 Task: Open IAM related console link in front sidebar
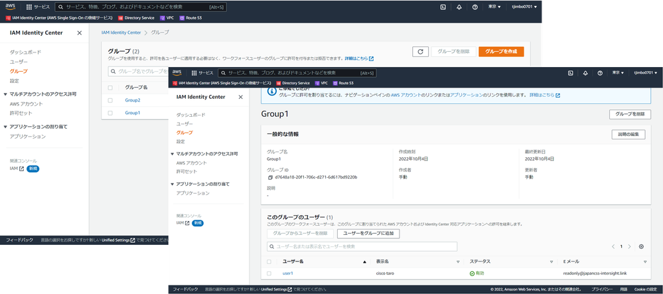coord(183,223)
